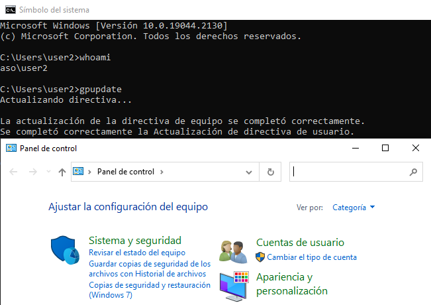Screen dimensions: 431x305
Task: Click the Símbolo del sistema title bar icon
Action: point(8,10)
